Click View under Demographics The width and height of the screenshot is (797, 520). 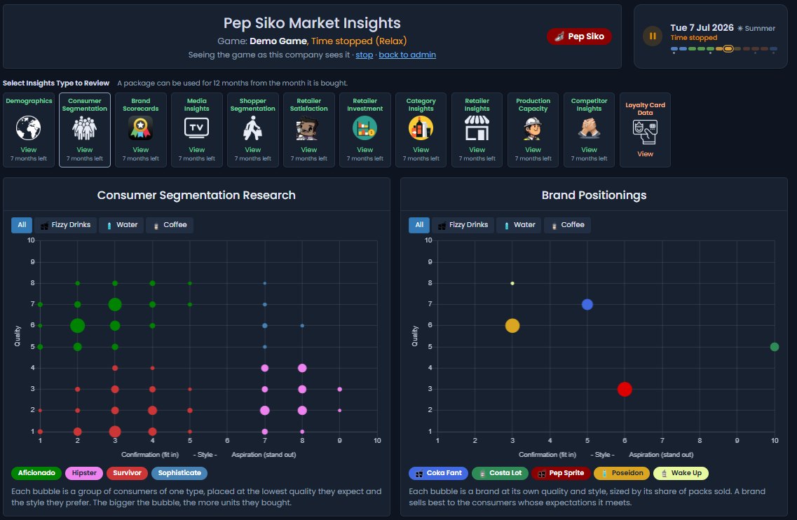29,150
